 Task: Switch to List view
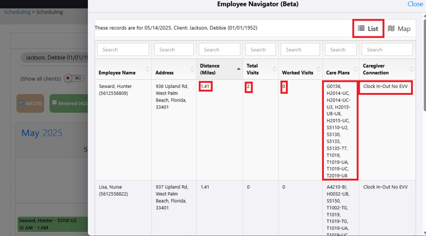click(368, 28)
